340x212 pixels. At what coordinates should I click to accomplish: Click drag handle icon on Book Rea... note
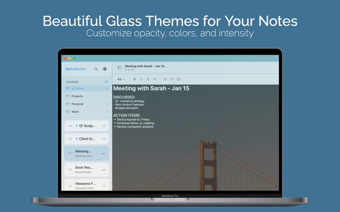70,170
